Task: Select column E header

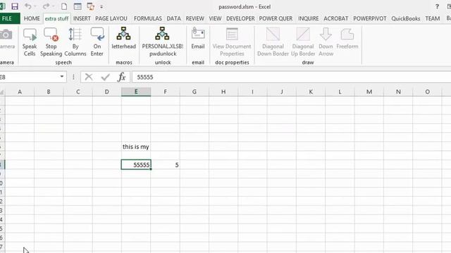Action: coord(136,92)
